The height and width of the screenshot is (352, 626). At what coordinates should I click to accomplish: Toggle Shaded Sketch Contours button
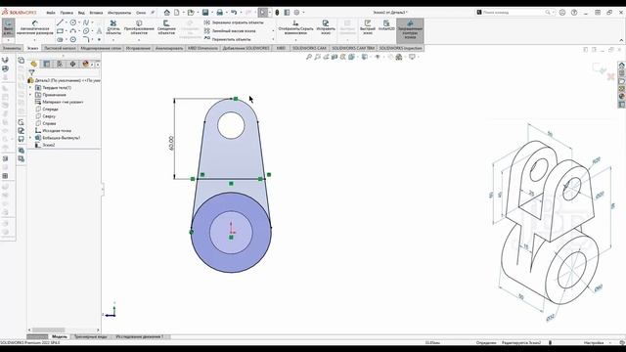(x=410, y=30)
